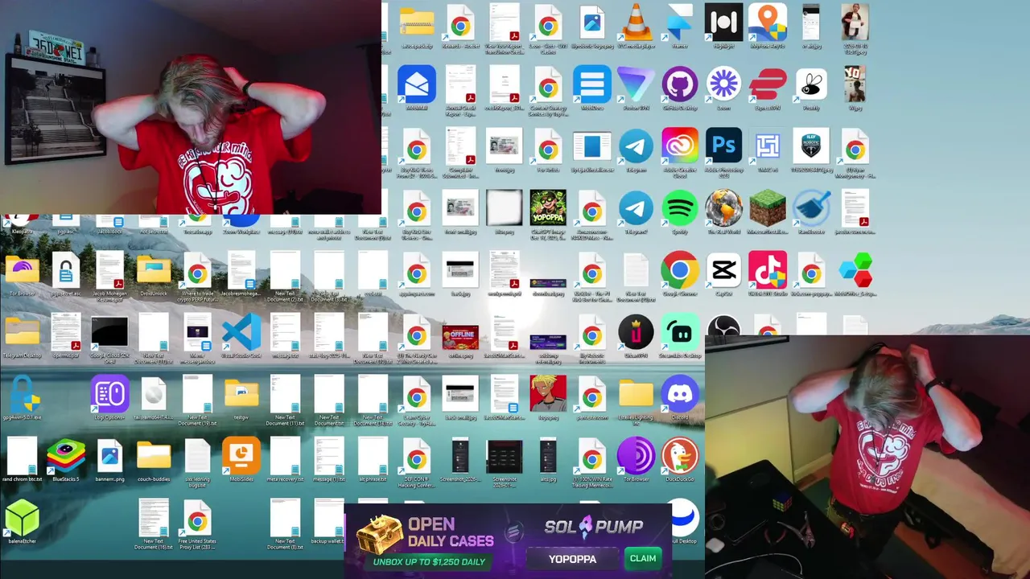Open the Highlight app shortcut
Viewport: 1030px width, 579px height.
(723, 23)
